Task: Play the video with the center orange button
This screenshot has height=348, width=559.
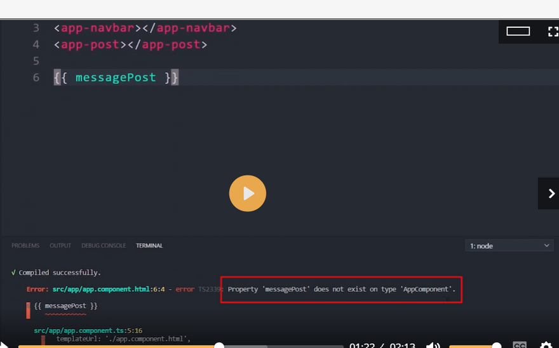Action: tap(247, 193)
